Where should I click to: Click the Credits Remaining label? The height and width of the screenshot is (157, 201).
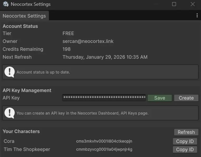coord(23,49)
